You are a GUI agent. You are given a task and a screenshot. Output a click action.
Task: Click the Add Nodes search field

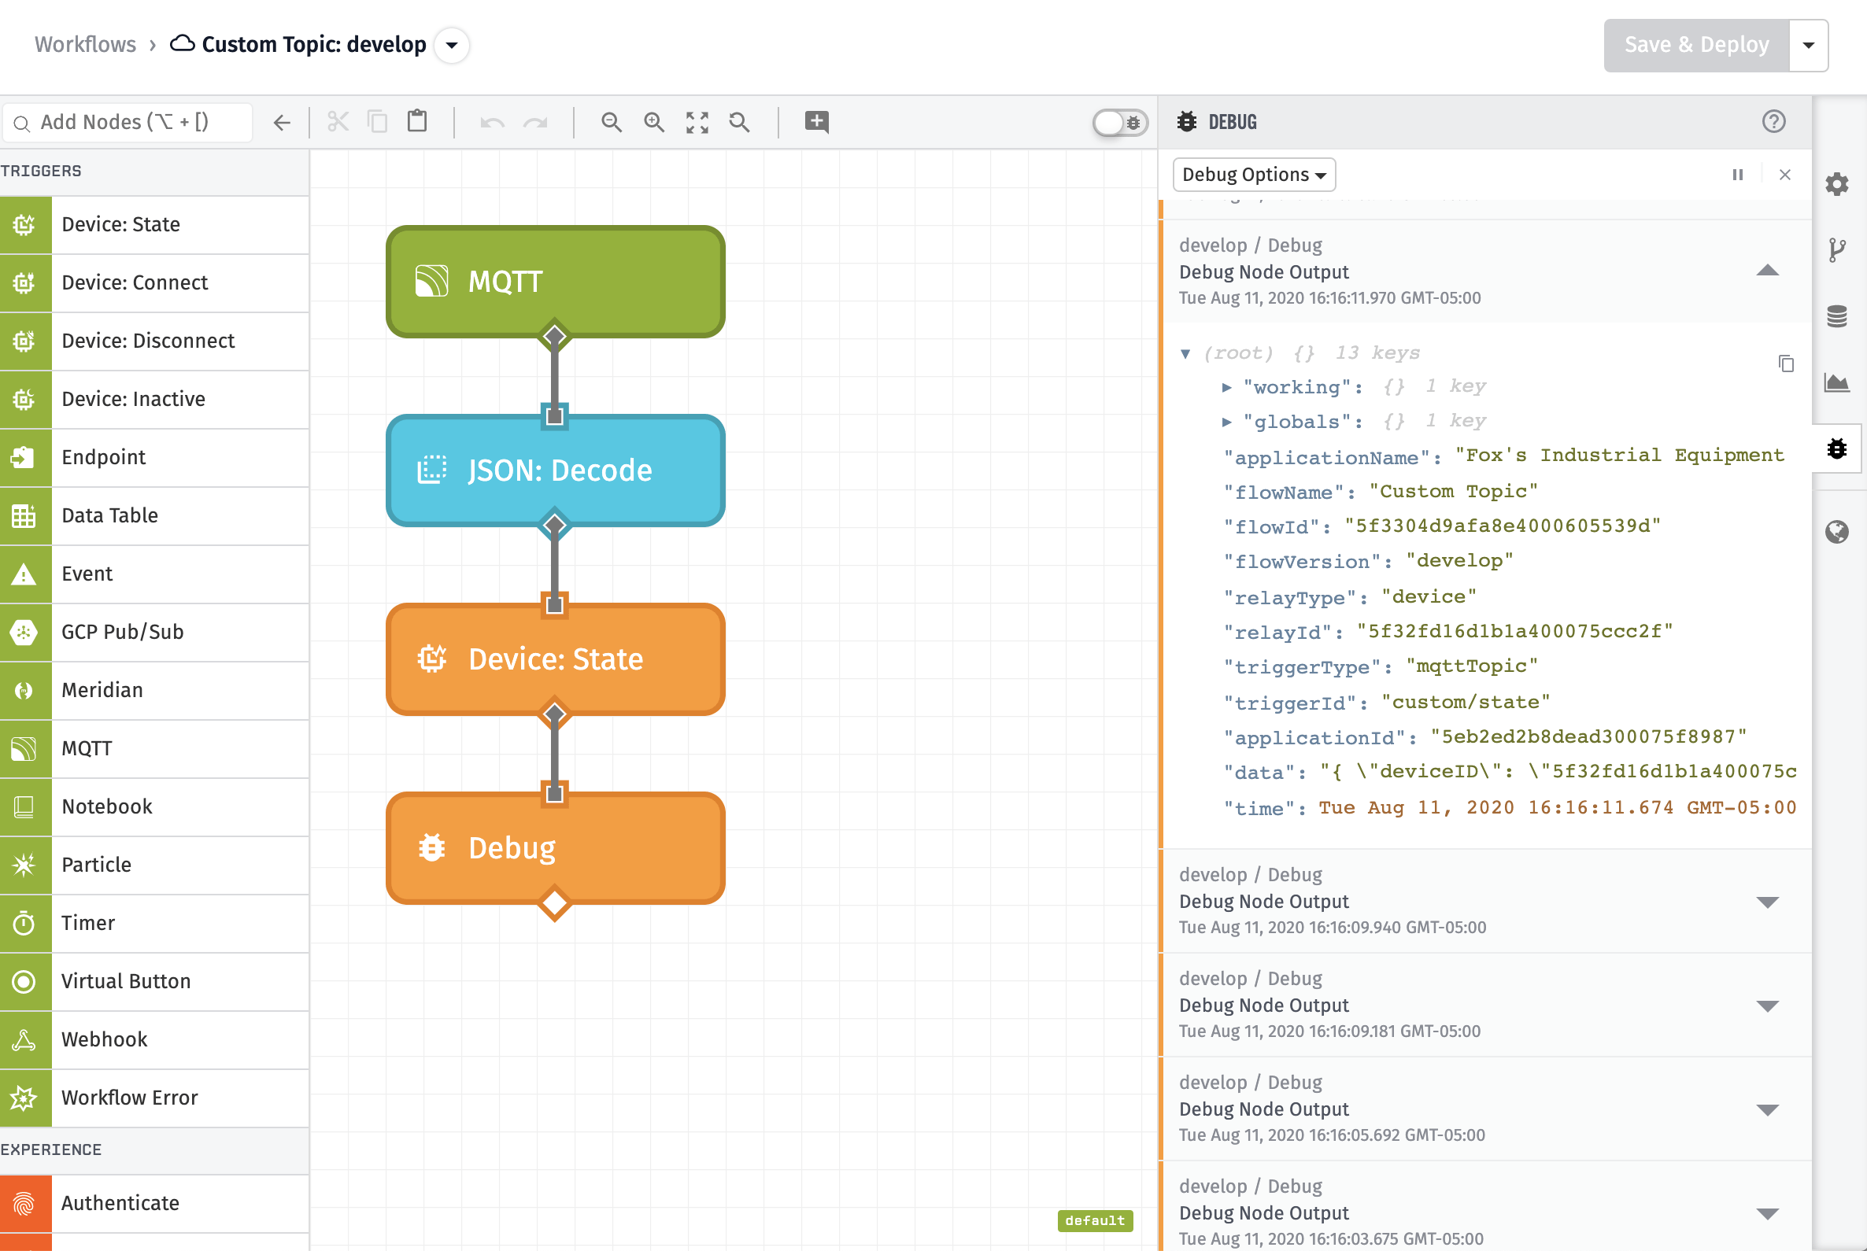pos(128,123)
